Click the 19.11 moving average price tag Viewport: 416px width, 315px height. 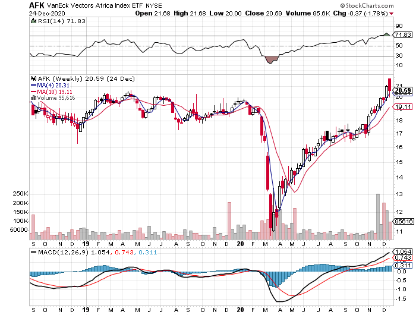click(x=404, y=106)
